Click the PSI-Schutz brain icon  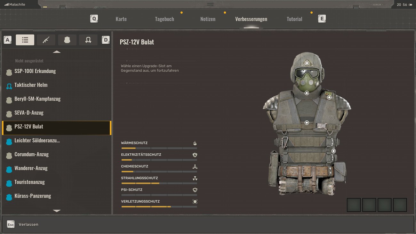(x=195, y=190)
